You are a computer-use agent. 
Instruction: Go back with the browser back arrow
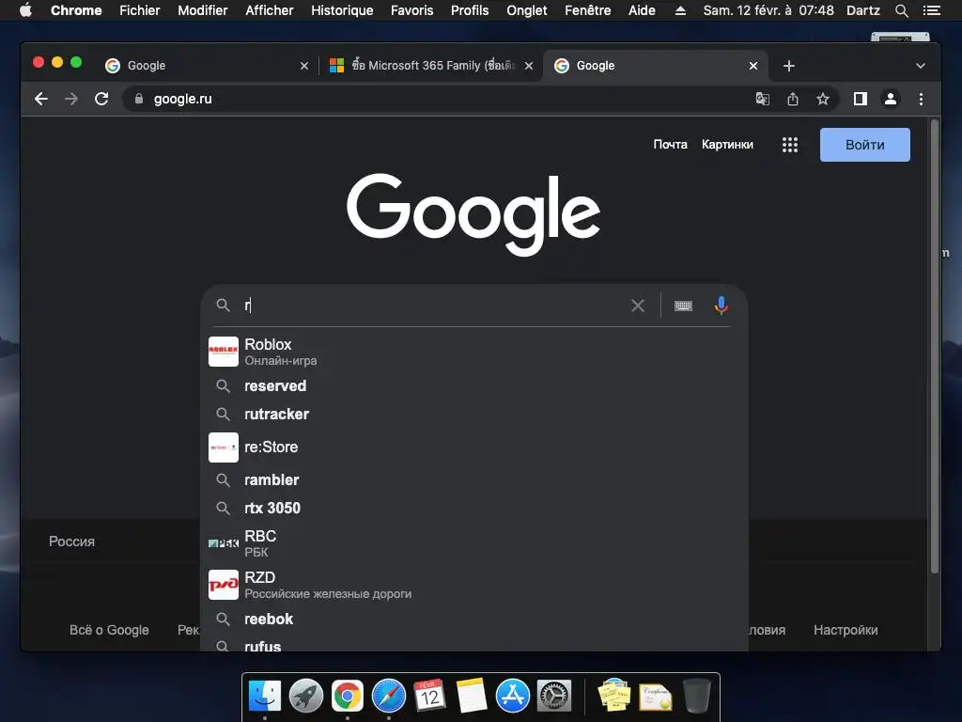tap(41, 99)
